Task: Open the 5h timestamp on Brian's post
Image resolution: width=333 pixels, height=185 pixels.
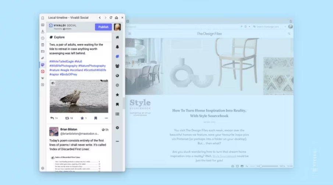Action: (x=107, y=130)
